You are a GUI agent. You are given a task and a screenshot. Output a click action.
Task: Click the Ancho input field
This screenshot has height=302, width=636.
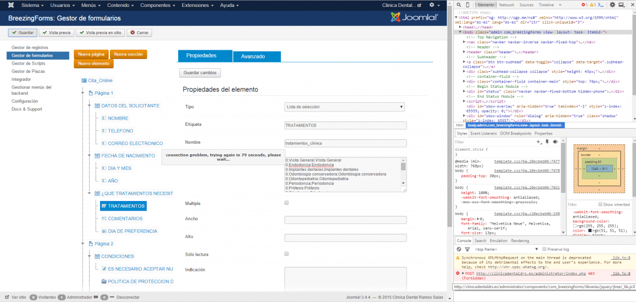coord(346,220)
